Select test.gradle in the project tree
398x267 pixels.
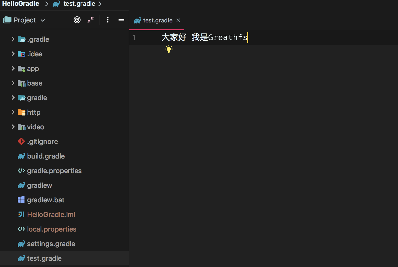(44, 258)
